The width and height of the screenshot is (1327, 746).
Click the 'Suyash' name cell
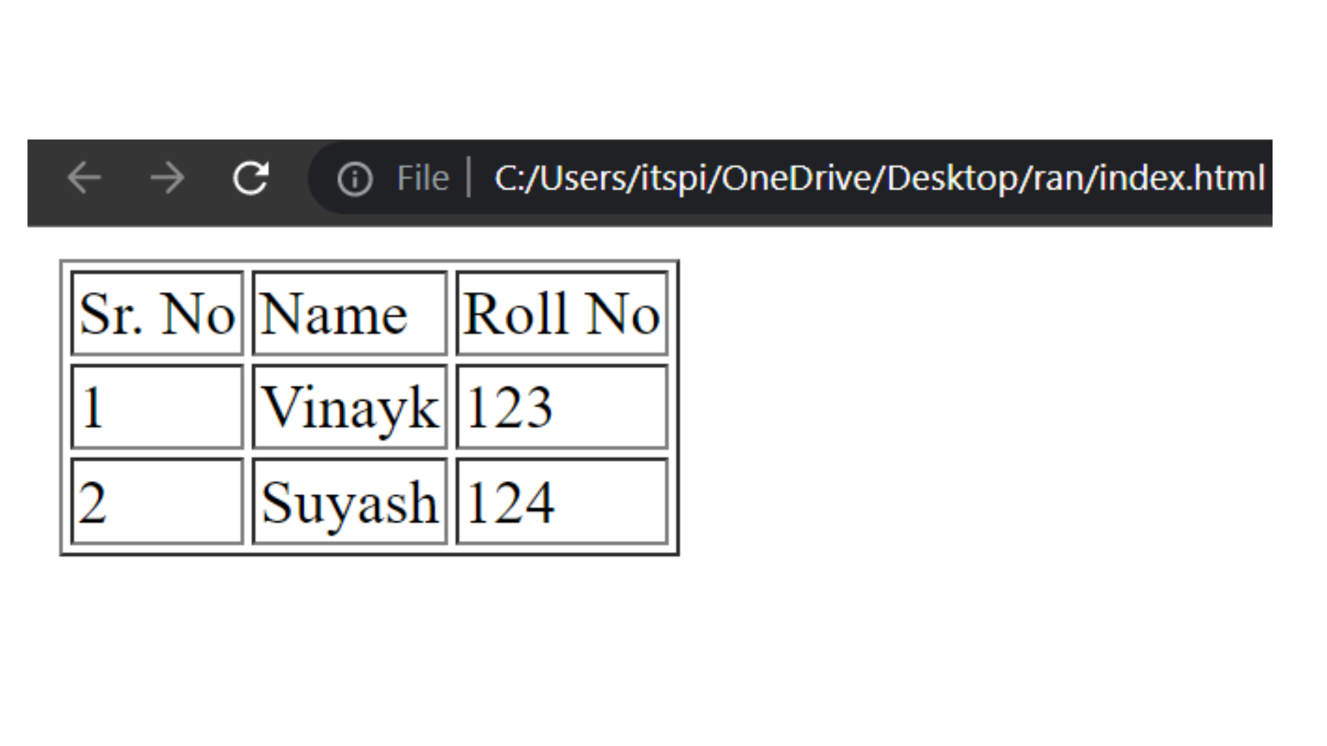[x=350, y=501]
